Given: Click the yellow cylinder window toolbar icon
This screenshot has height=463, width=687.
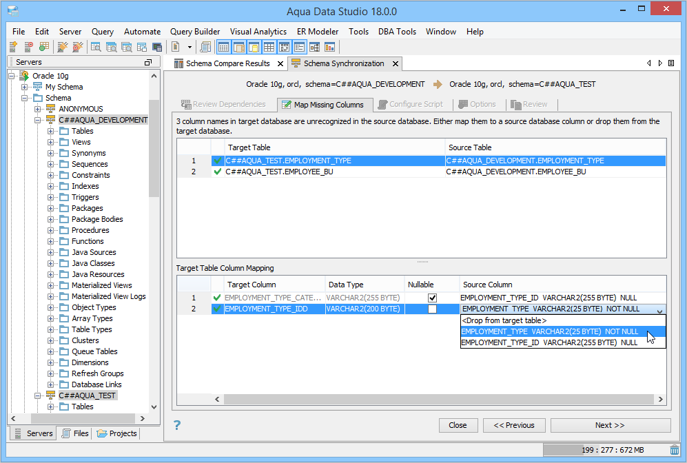Looking at the screenshot, I should pyautogui.click(x=254, y=47).
